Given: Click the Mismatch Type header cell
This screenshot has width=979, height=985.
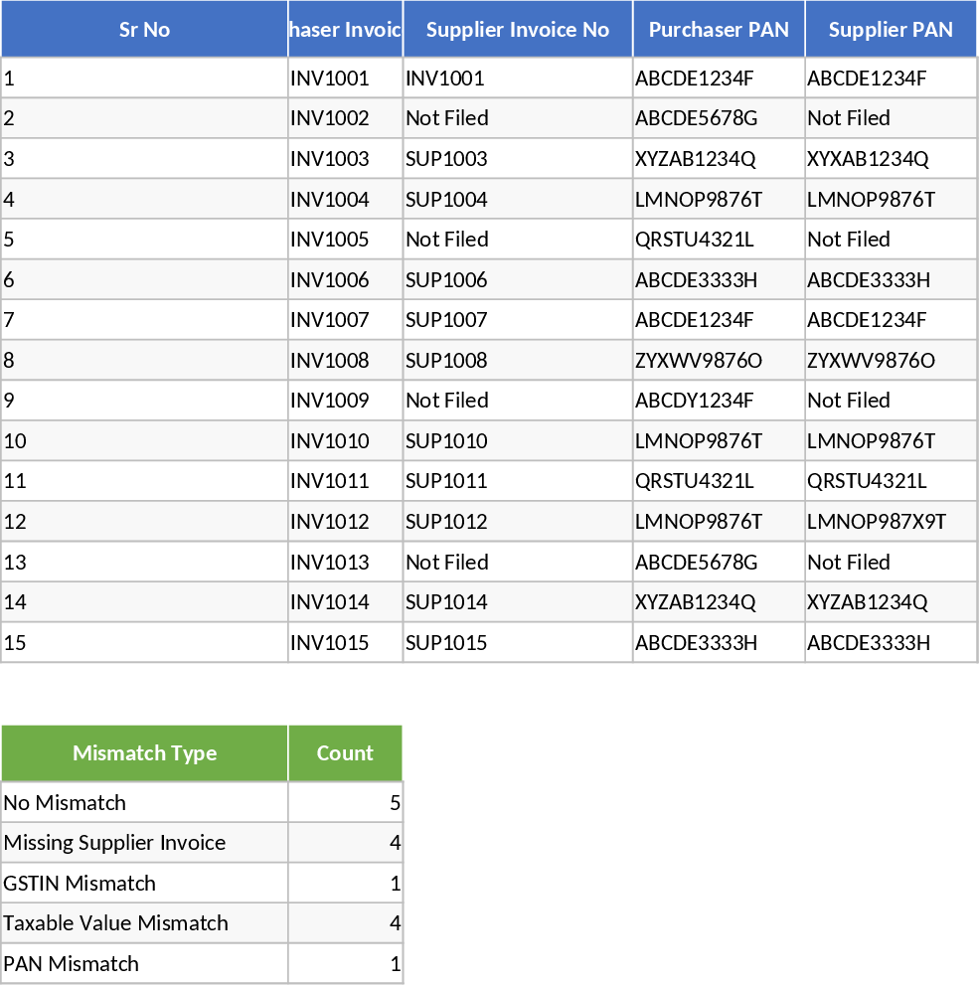Looking at the screenshot, I should [144, 752].
